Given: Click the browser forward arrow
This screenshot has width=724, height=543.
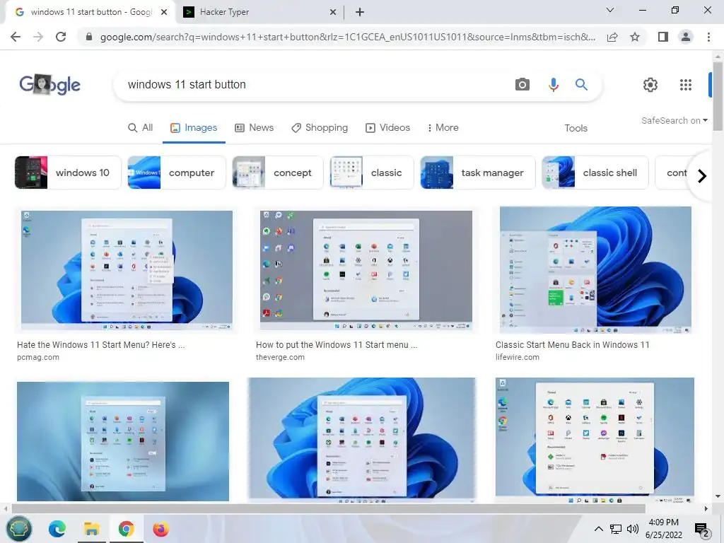Looking at the screenshot, I should point(38,37).
